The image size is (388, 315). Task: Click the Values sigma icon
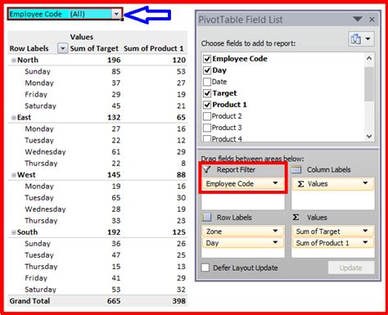click(296, 218)
